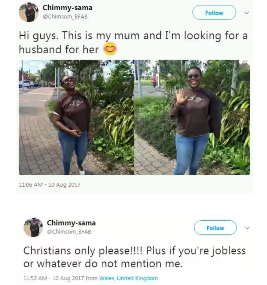The height and width of the screenshot is (285, 267).
Task: Follow Chimmy-sama from the first tweet
Action: point(214,13)
